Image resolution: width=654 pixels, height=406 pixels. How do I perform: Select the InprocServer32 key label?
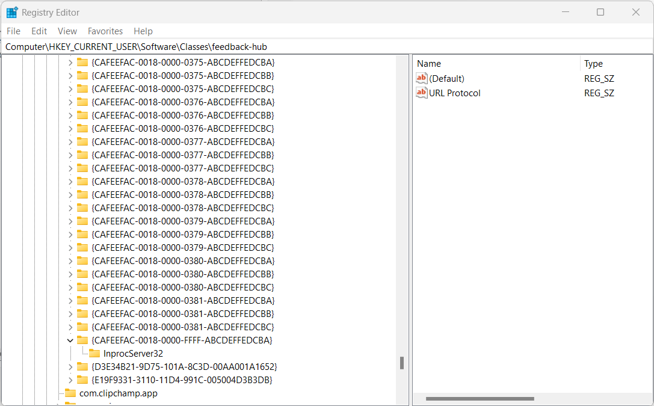pyautogui.click(x=133, y=354)
